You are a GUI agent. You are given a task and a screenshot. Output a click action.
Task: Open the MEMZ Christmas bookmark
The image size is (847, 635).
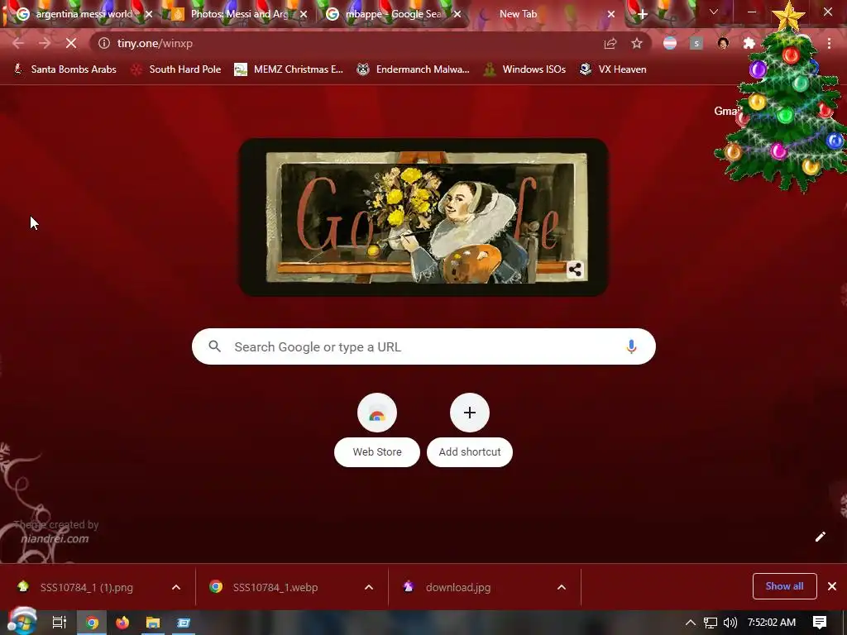(289, 69)
